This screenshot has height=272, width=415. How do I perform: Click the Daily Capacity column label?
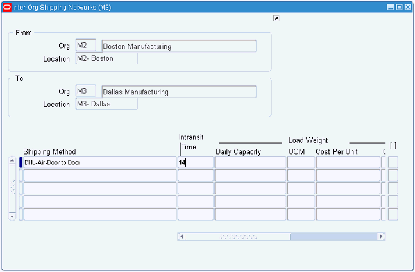tap(238, 151)
